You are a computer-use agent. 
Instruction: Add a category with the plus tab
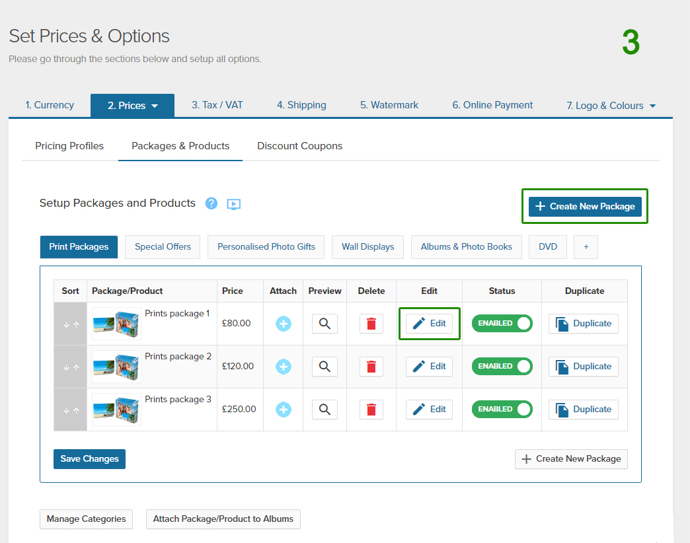tap(586, 247)
